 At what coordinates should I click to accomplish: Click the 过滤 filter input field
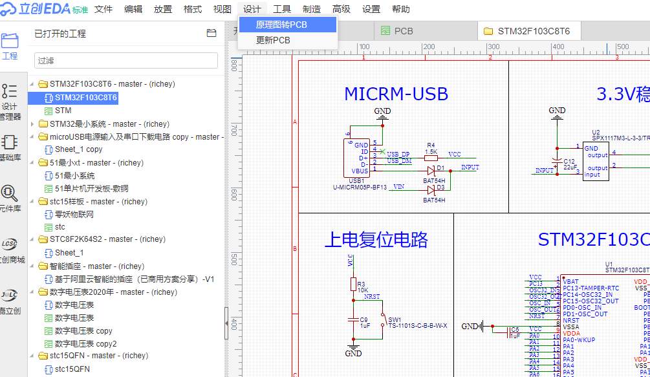click(126, 61)
